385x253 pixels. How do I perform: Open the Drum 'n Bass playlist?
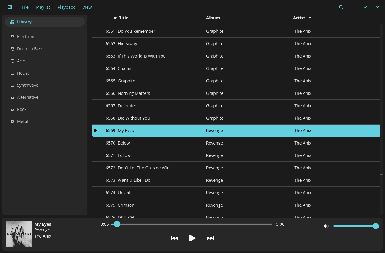pos(30,49)
